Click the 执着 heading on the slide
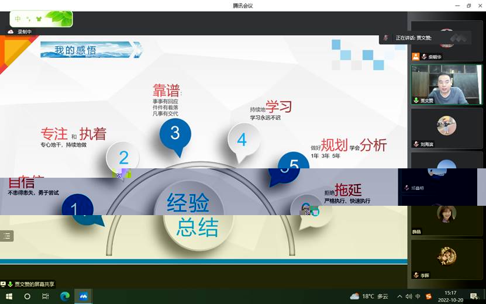 click(92, 134)
